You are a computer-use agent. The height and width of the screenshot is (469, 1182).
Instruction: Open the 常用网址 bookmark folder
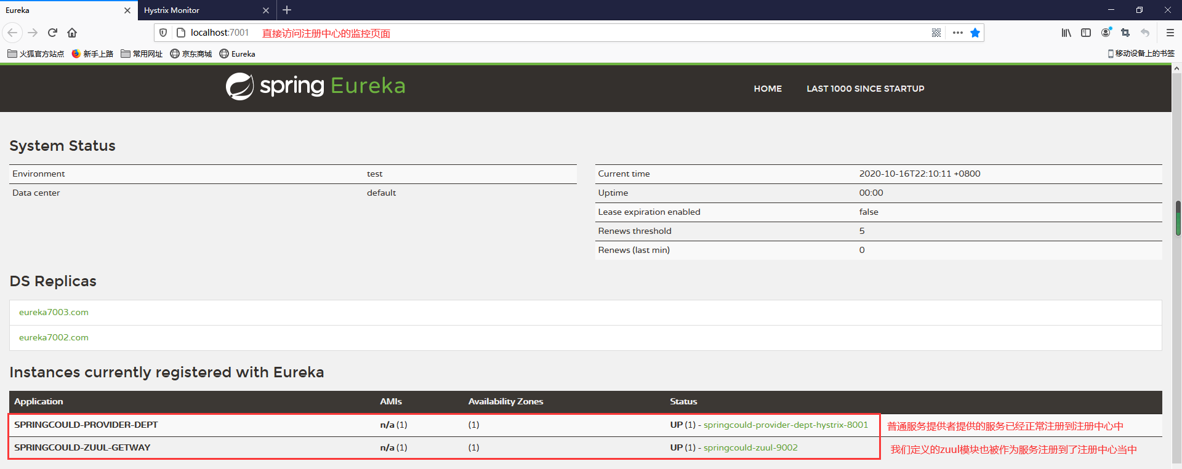point(142,54)
